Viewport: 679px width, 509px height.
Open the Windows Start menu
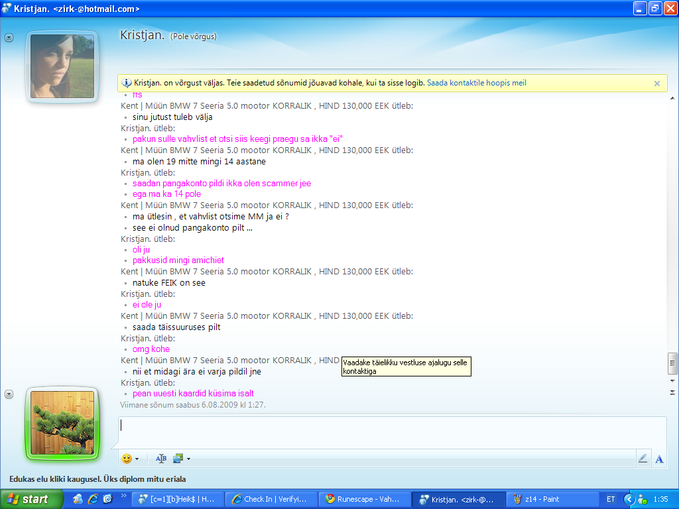click(x=28, y=499)
